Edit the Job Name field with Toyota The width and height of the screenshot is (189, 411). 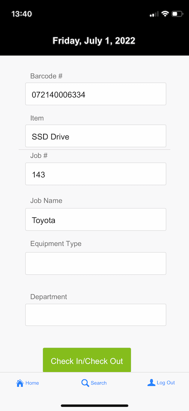tap(96, 220)
